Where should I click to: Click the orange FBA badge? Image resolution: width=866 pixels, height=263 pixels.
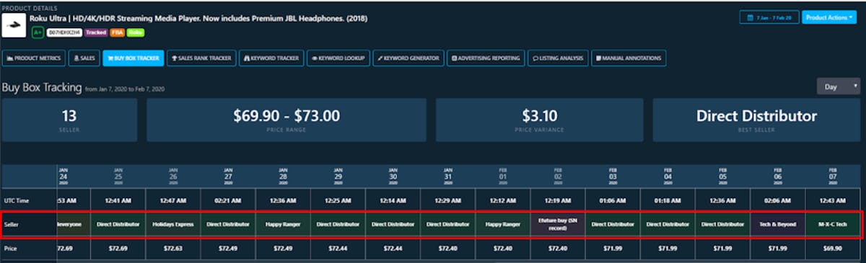pyautogui.click(x=117, y=32)
